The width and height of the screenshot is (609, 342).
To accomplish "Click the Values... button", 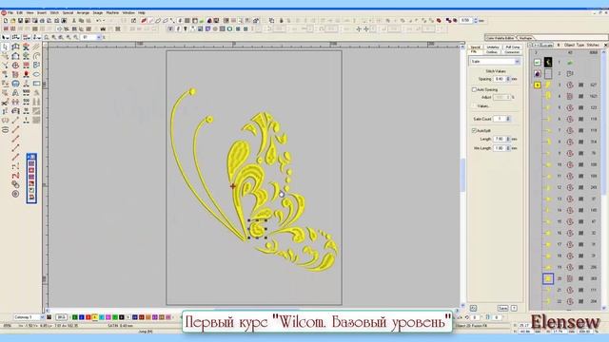I will click(482, 106).
